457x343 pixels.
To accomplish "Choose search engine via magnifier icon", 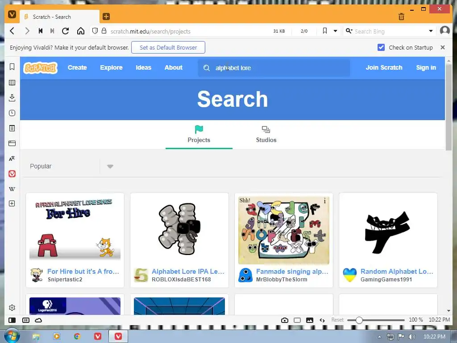I will (349, 31).
